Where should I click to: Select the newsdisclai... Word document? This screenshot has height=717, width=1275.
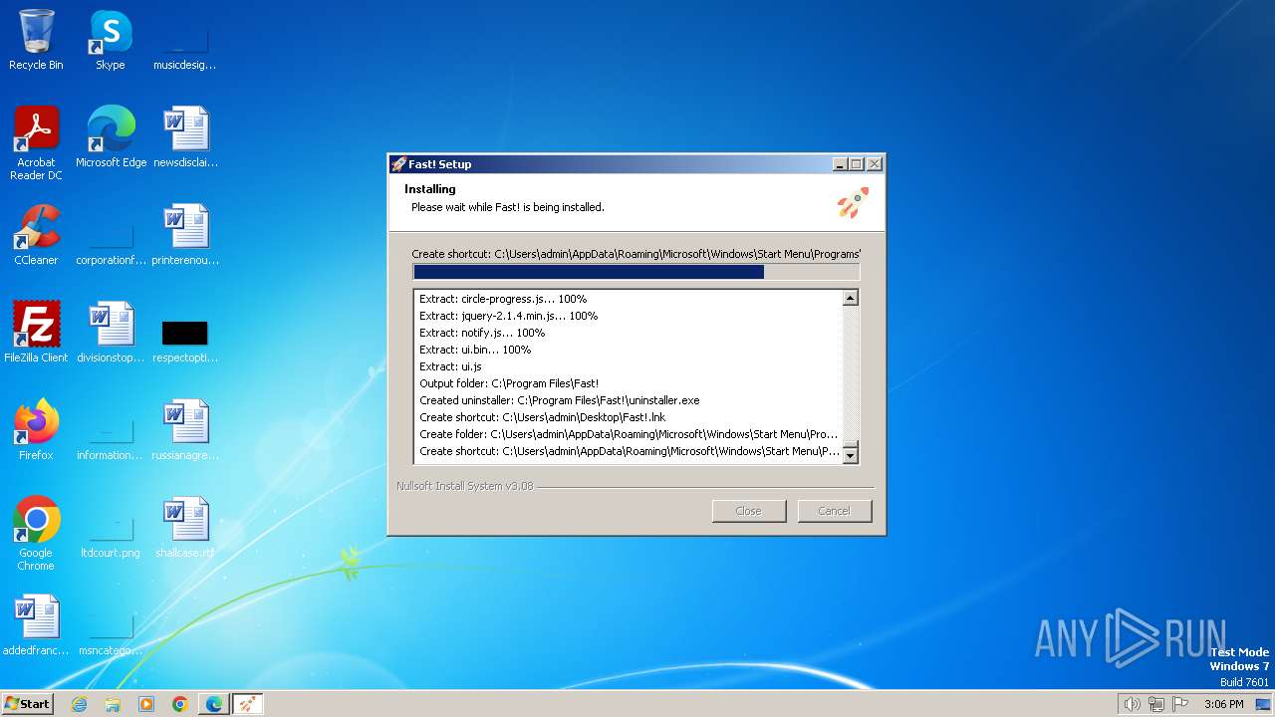click(184, 137)
